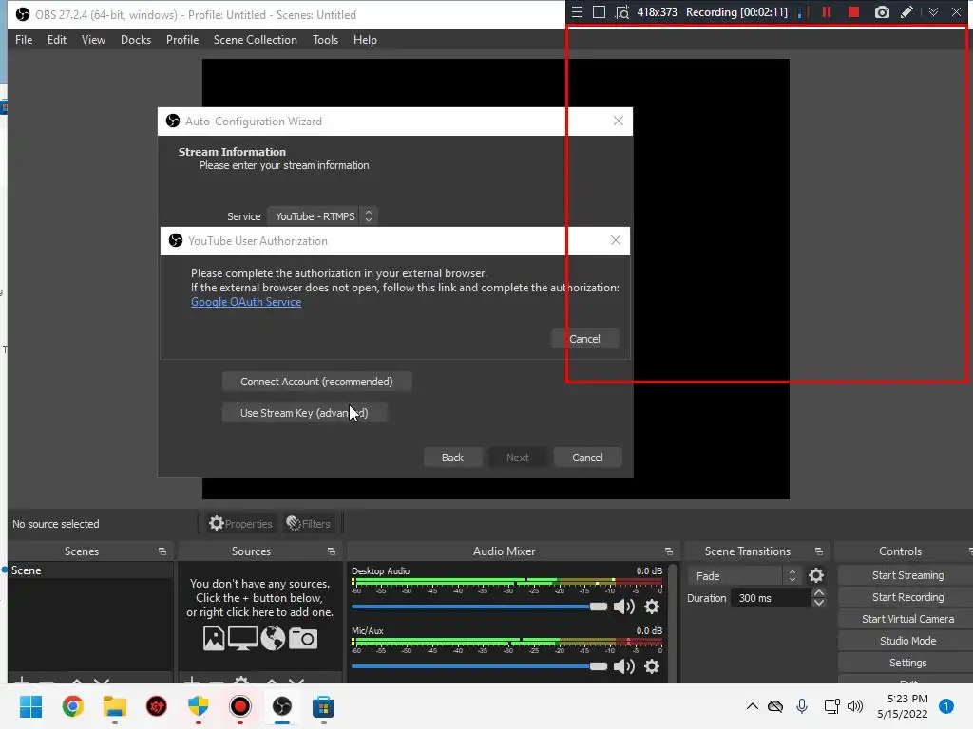Show hidden system tray icons
This screenshot has height=729, width=973.
coord(753,706)
